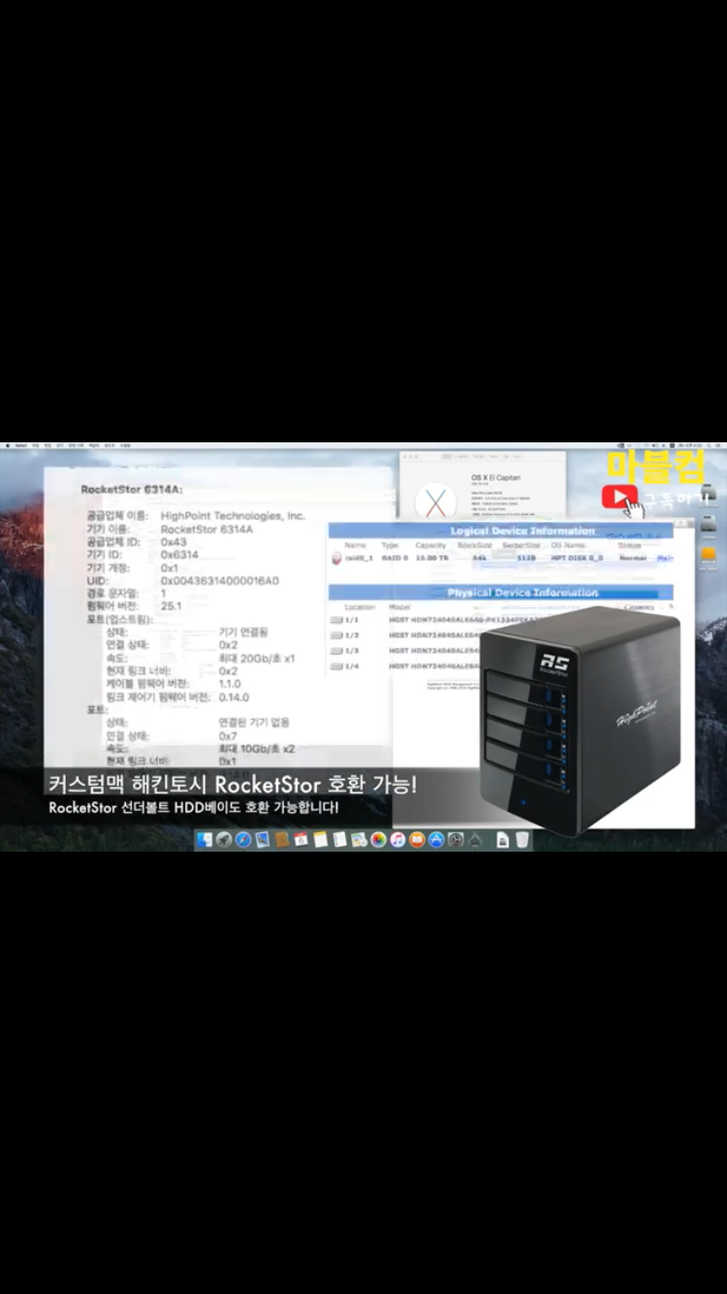Click link controller firmware version 0.14.0
Viewport: 727px width, 1294px height.
(234, 697)
